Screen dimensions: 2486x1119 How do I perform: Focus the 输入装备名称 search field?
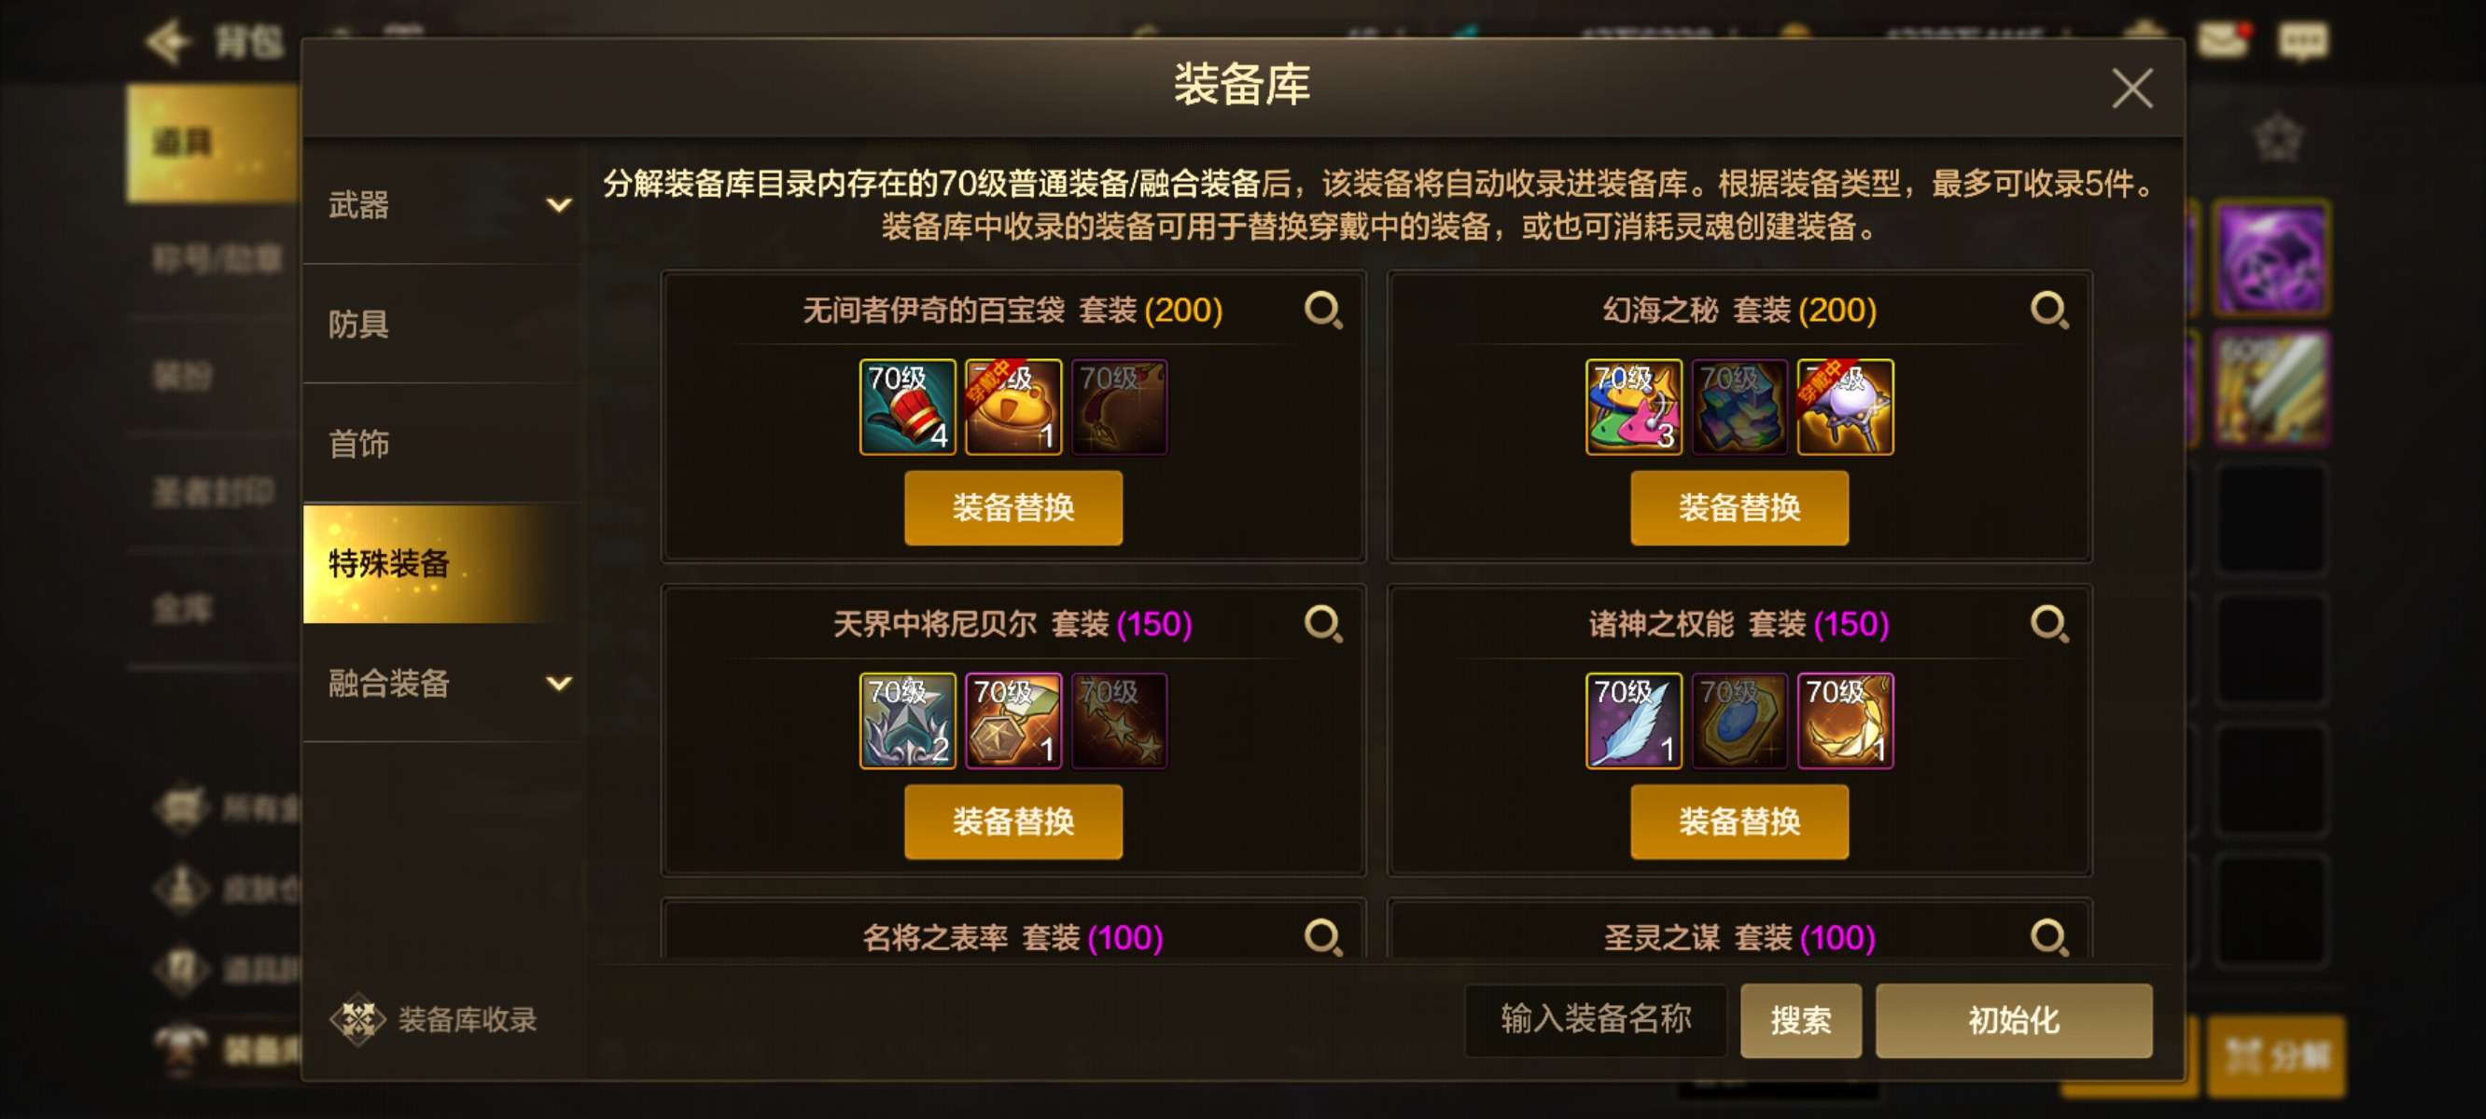coord(1595,1020)
